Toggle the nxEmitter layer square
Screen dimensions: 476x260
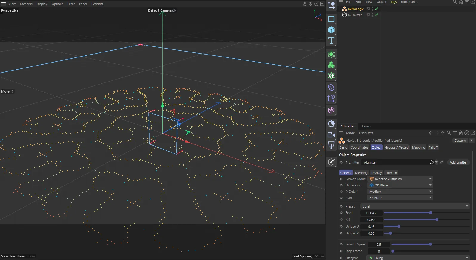[x=368, y=15]
